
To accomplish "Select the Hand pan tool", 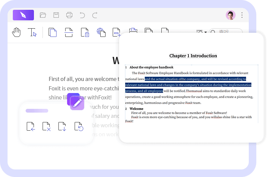I will tap(16, 32).
